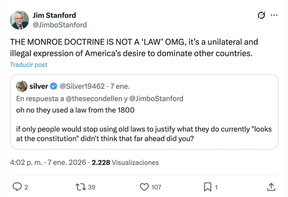Click the silver account avatar
This screenshot has width=288, height=197.
click(x=22, y=86)
